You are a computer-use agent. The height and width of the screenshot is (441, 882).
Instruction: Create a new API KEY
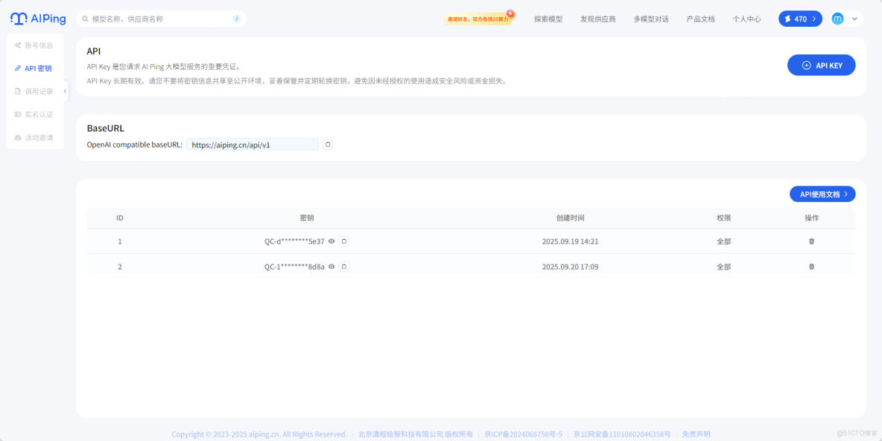[x=821, y=65]
